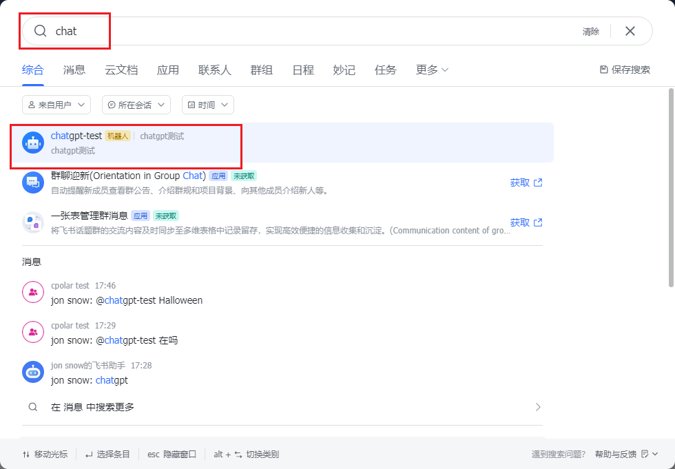Open the 来自用户 filter dropdown
Viewport: 675px width, 469px height.
[x=56, y=105]
